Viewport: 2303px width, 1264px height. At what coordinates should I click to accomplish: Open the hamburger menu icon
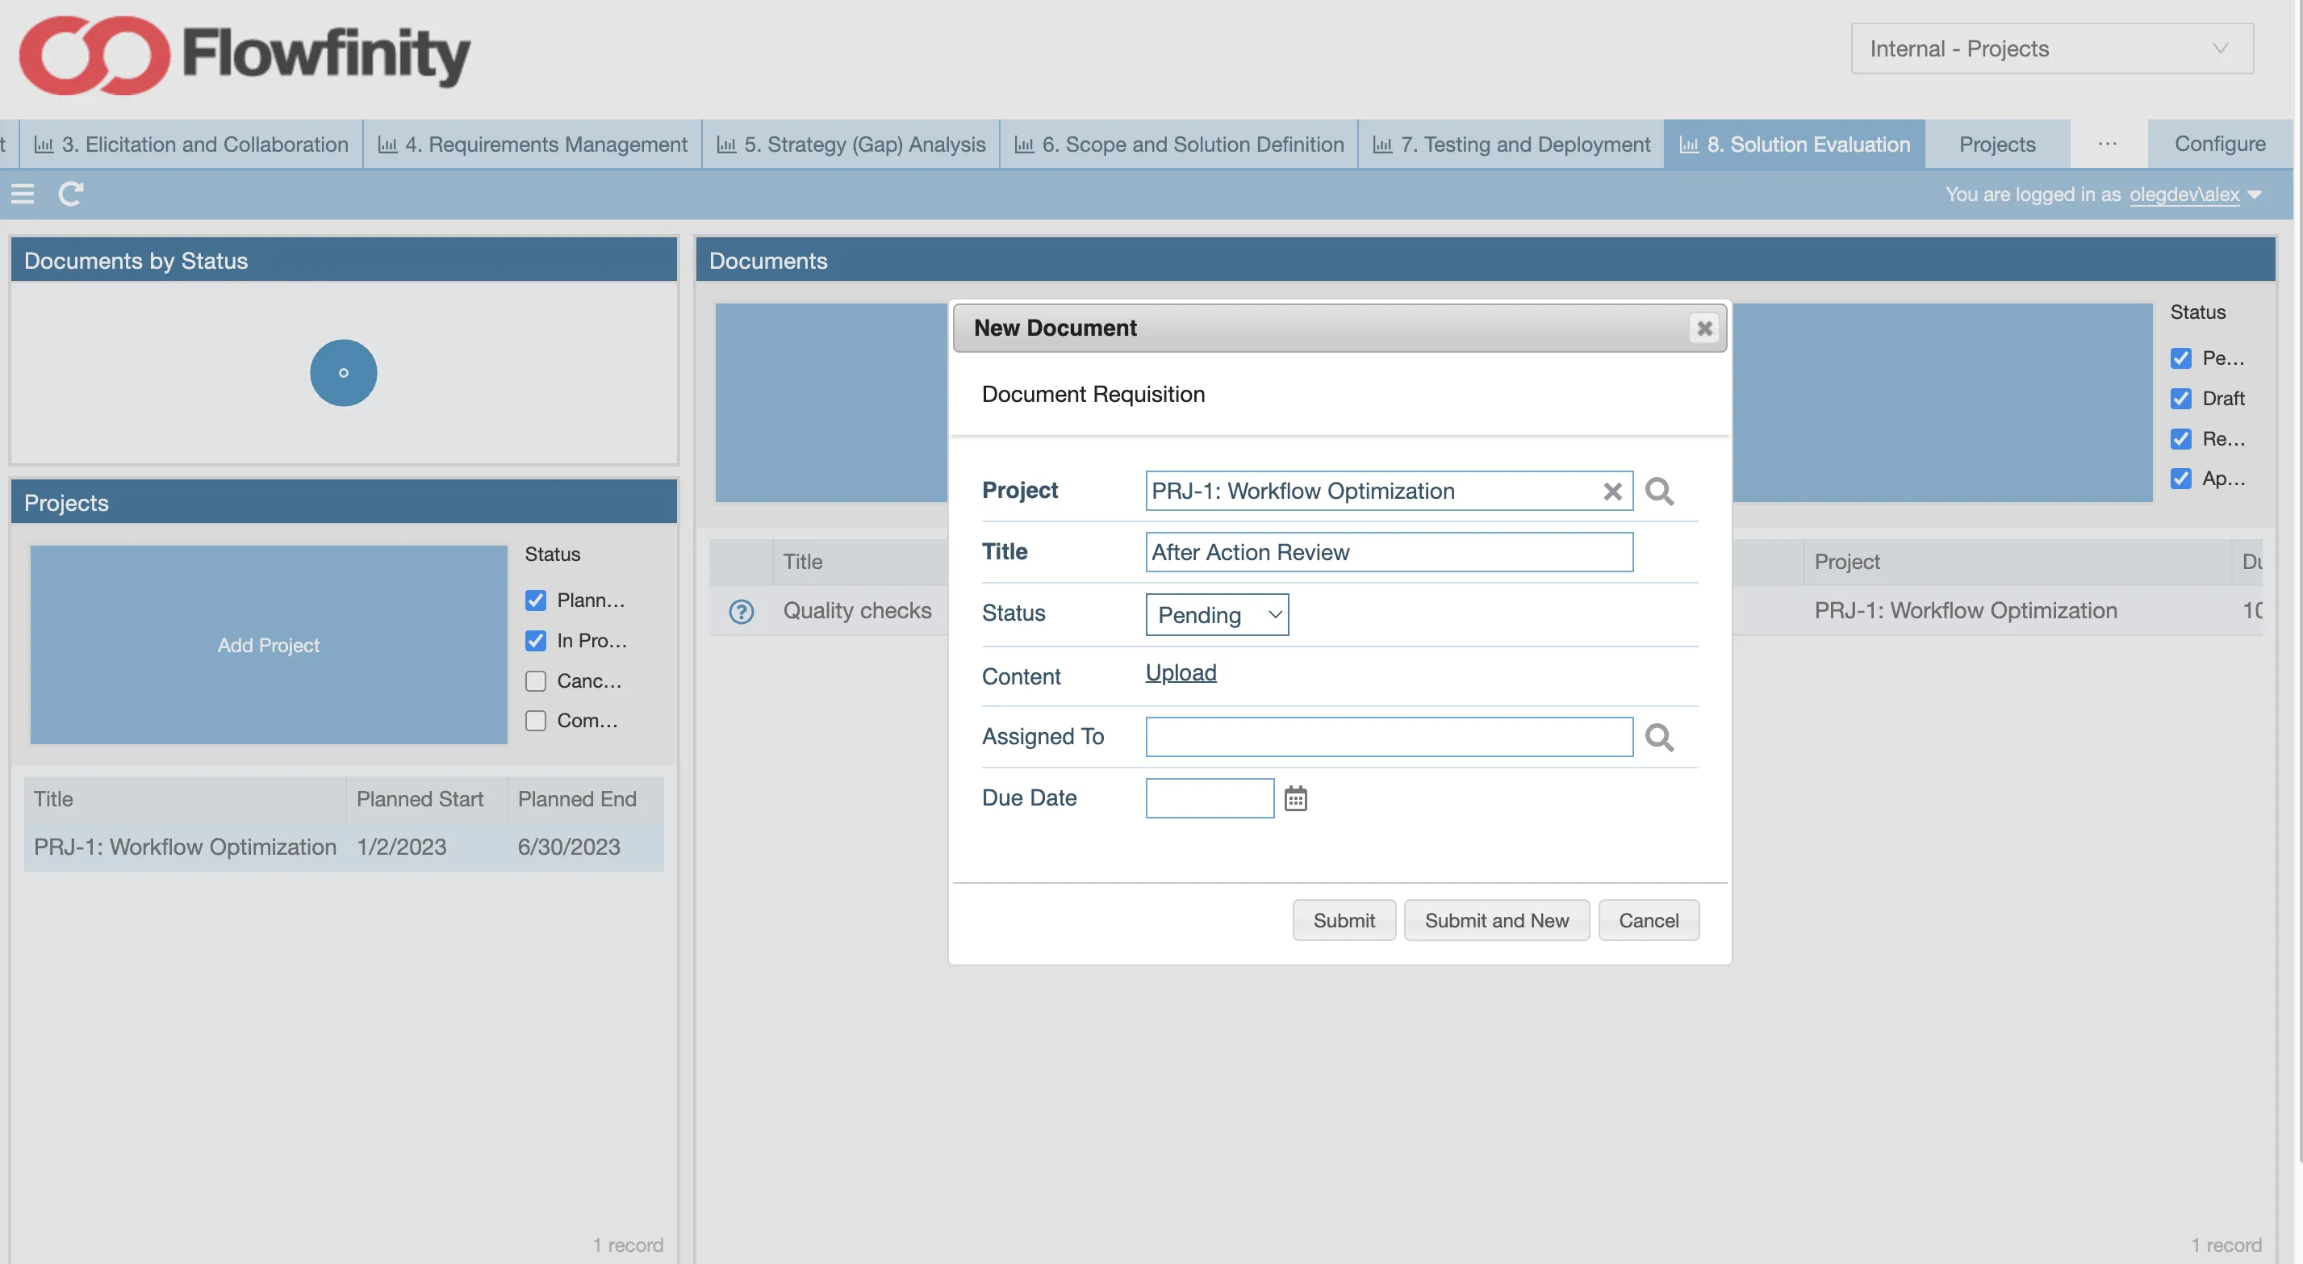[x=23, y=193]
